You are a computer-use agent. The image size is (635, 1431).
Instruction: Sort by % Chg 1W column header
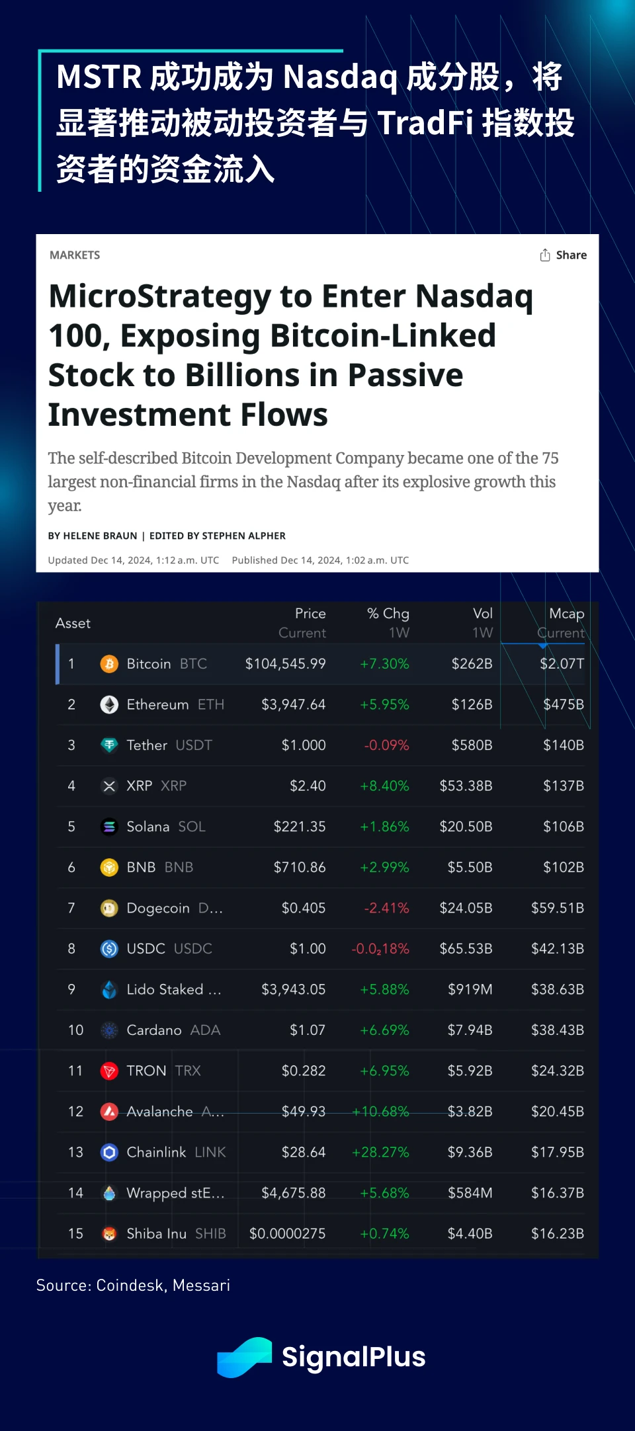pyautogui.click(x=388, y=623)
